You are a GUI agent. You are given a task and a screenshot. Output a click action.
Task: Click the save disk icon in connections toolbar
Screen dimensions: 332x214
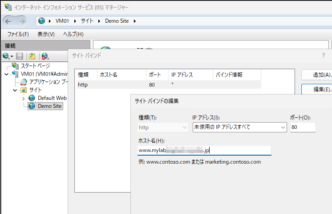[x=20, y=56]
